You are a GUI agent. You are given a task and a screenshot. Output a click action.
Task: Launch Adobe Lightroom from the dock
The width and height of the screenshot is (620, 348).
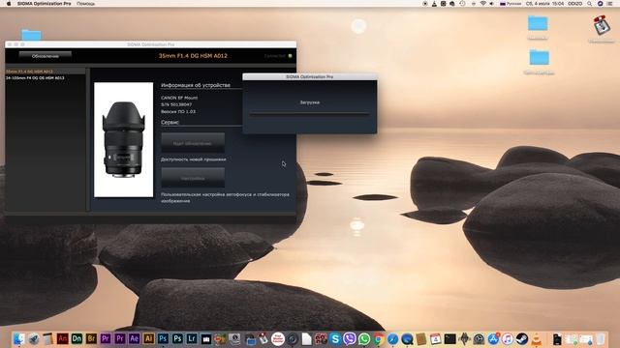pyautogui.click(x=192, y=338)
